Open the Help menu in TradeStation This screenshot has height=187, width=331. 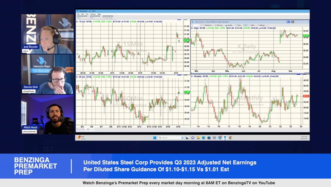click(x=99, y=14)
